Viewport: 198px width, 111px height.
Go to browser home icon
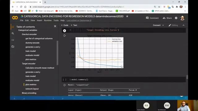coord(25,7)
